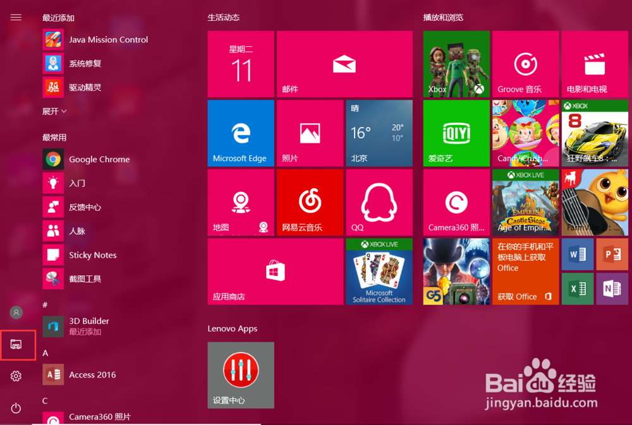The height and width of the screenshot is (425, 632).
Task: Open the hamburger menu at top-left
Action: click(16, 17)
